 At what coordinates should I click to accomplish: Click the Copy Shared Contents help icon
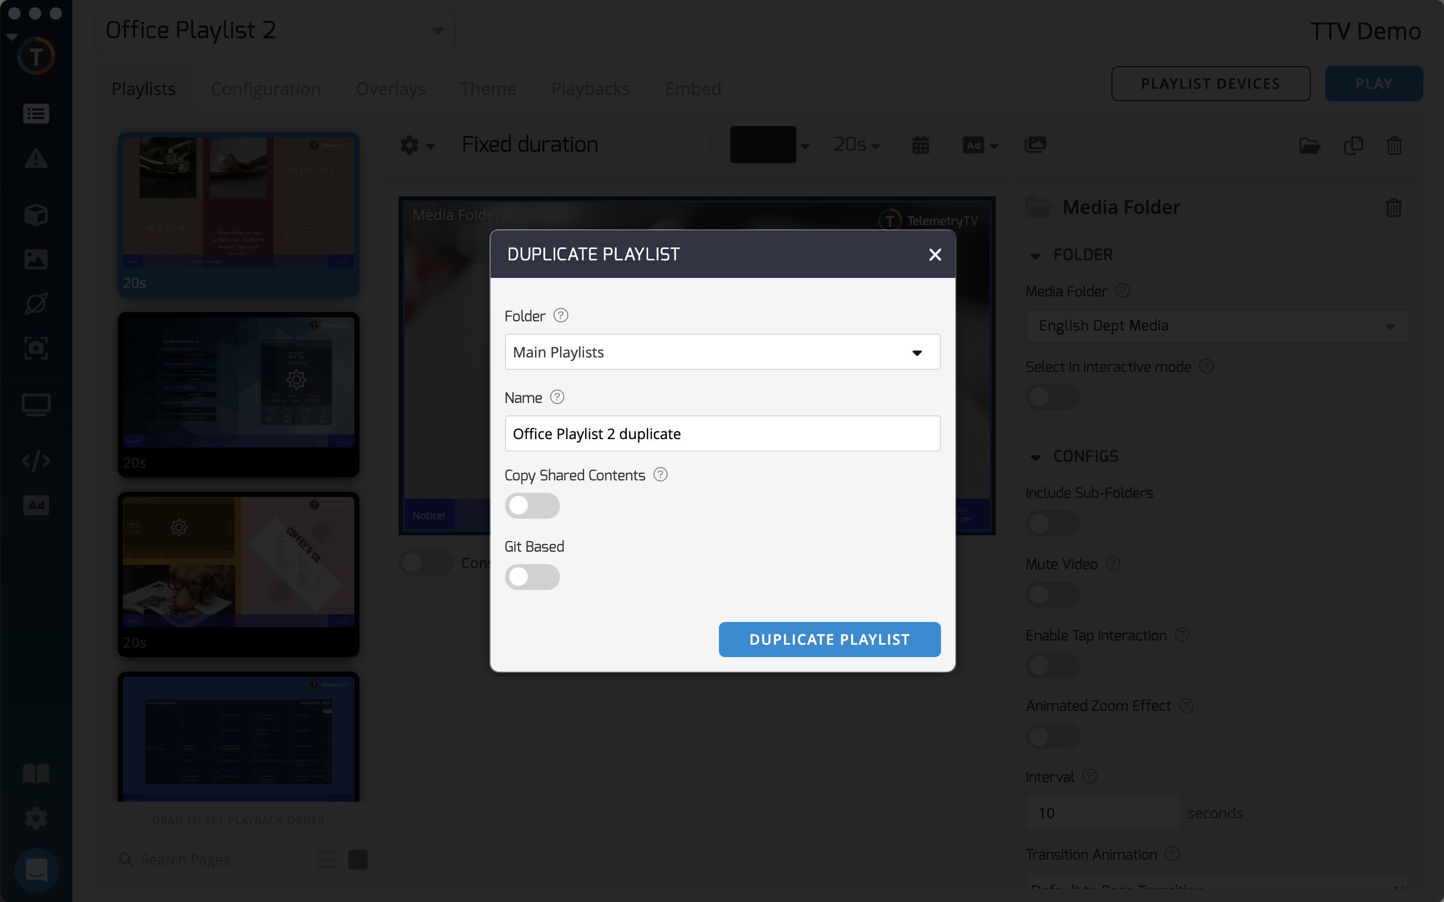click(x=660, y=474)
